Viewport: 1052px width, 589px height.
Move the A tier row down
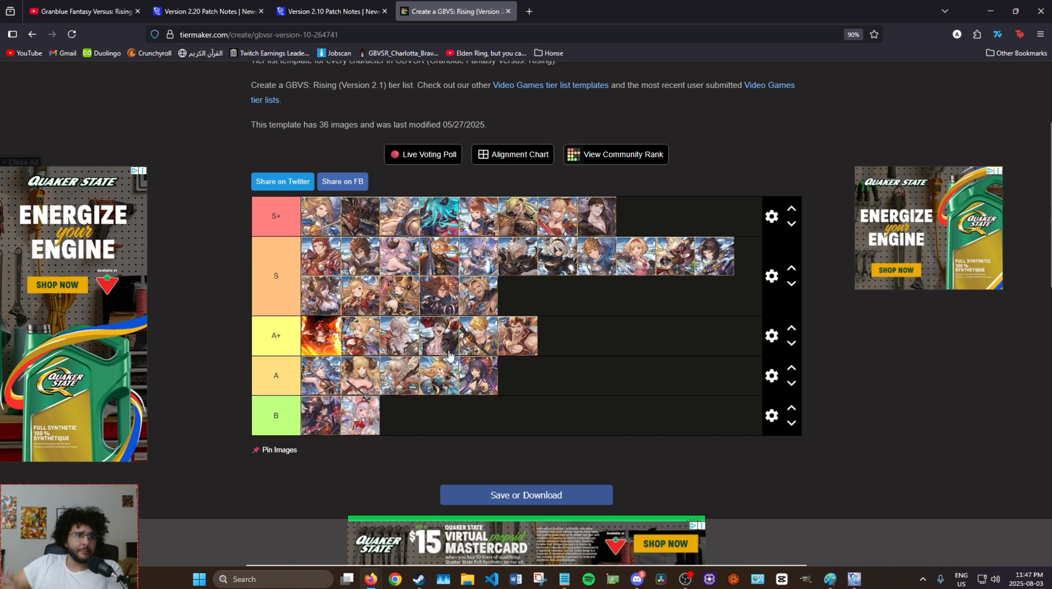[792, 383]
